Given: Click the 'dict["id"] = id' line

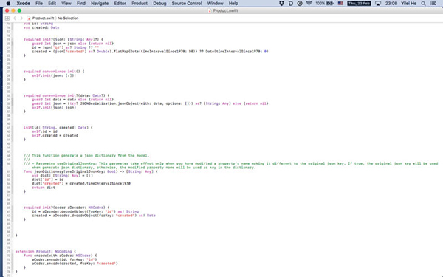Looking at the screenshot, I should [x=48, y=179].
